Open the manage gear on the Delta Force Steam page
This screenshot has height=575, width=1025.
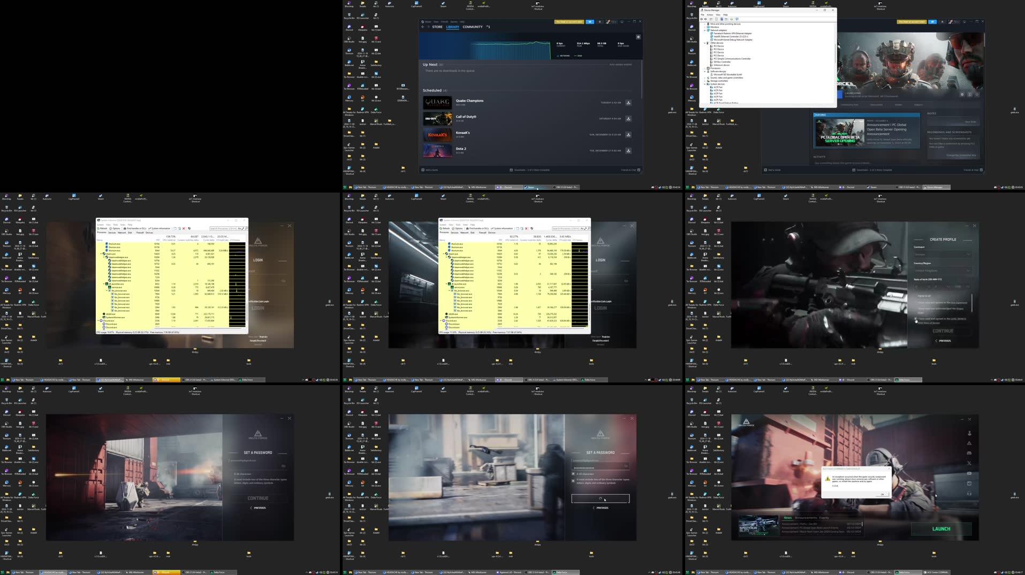pos(962,94)
